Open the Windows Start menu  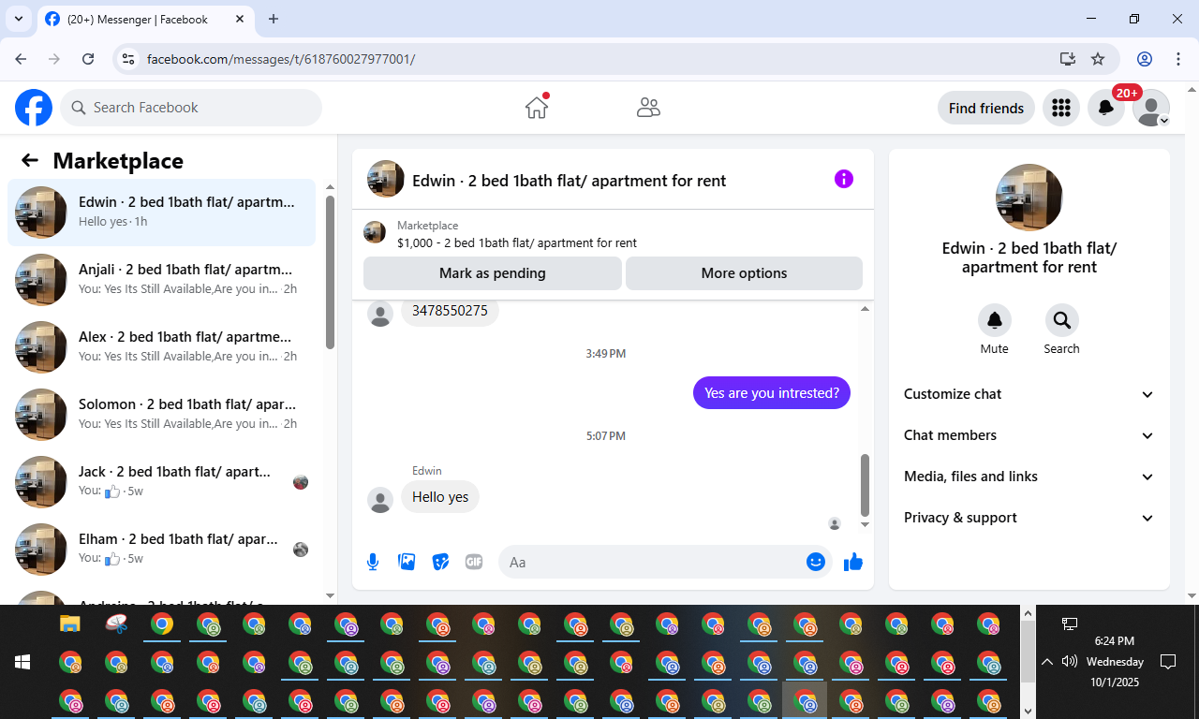[x=22, y=662]
